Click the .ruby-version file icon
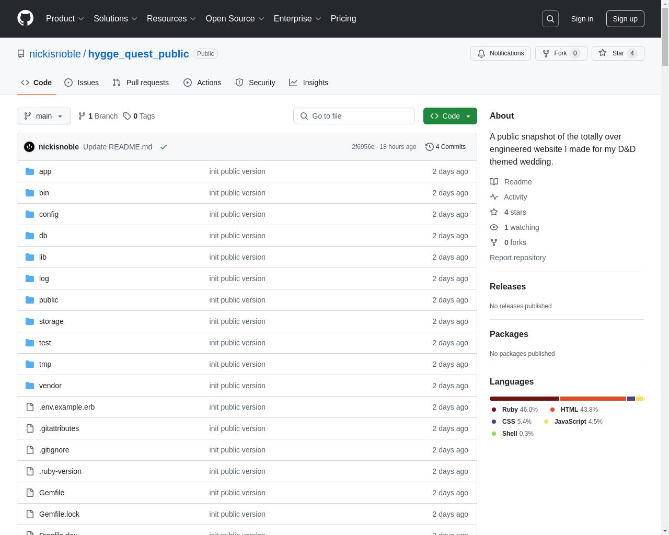 [x=30, y=471]
